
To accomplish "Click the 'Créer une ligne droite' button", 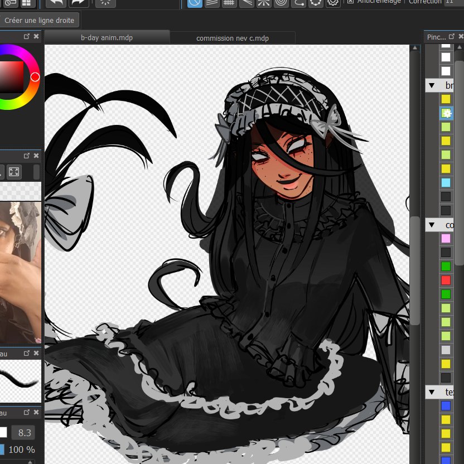I will pos(39,21).
